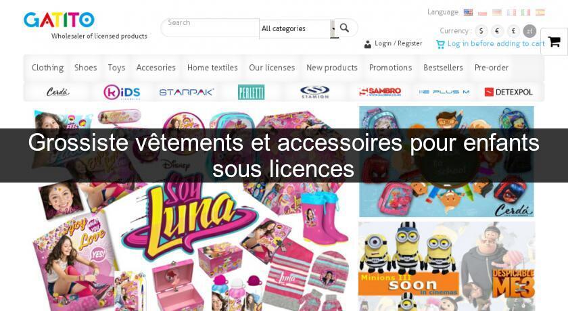Choose the Italian flag language option
The image size is (568, 311).
point(525,12)
